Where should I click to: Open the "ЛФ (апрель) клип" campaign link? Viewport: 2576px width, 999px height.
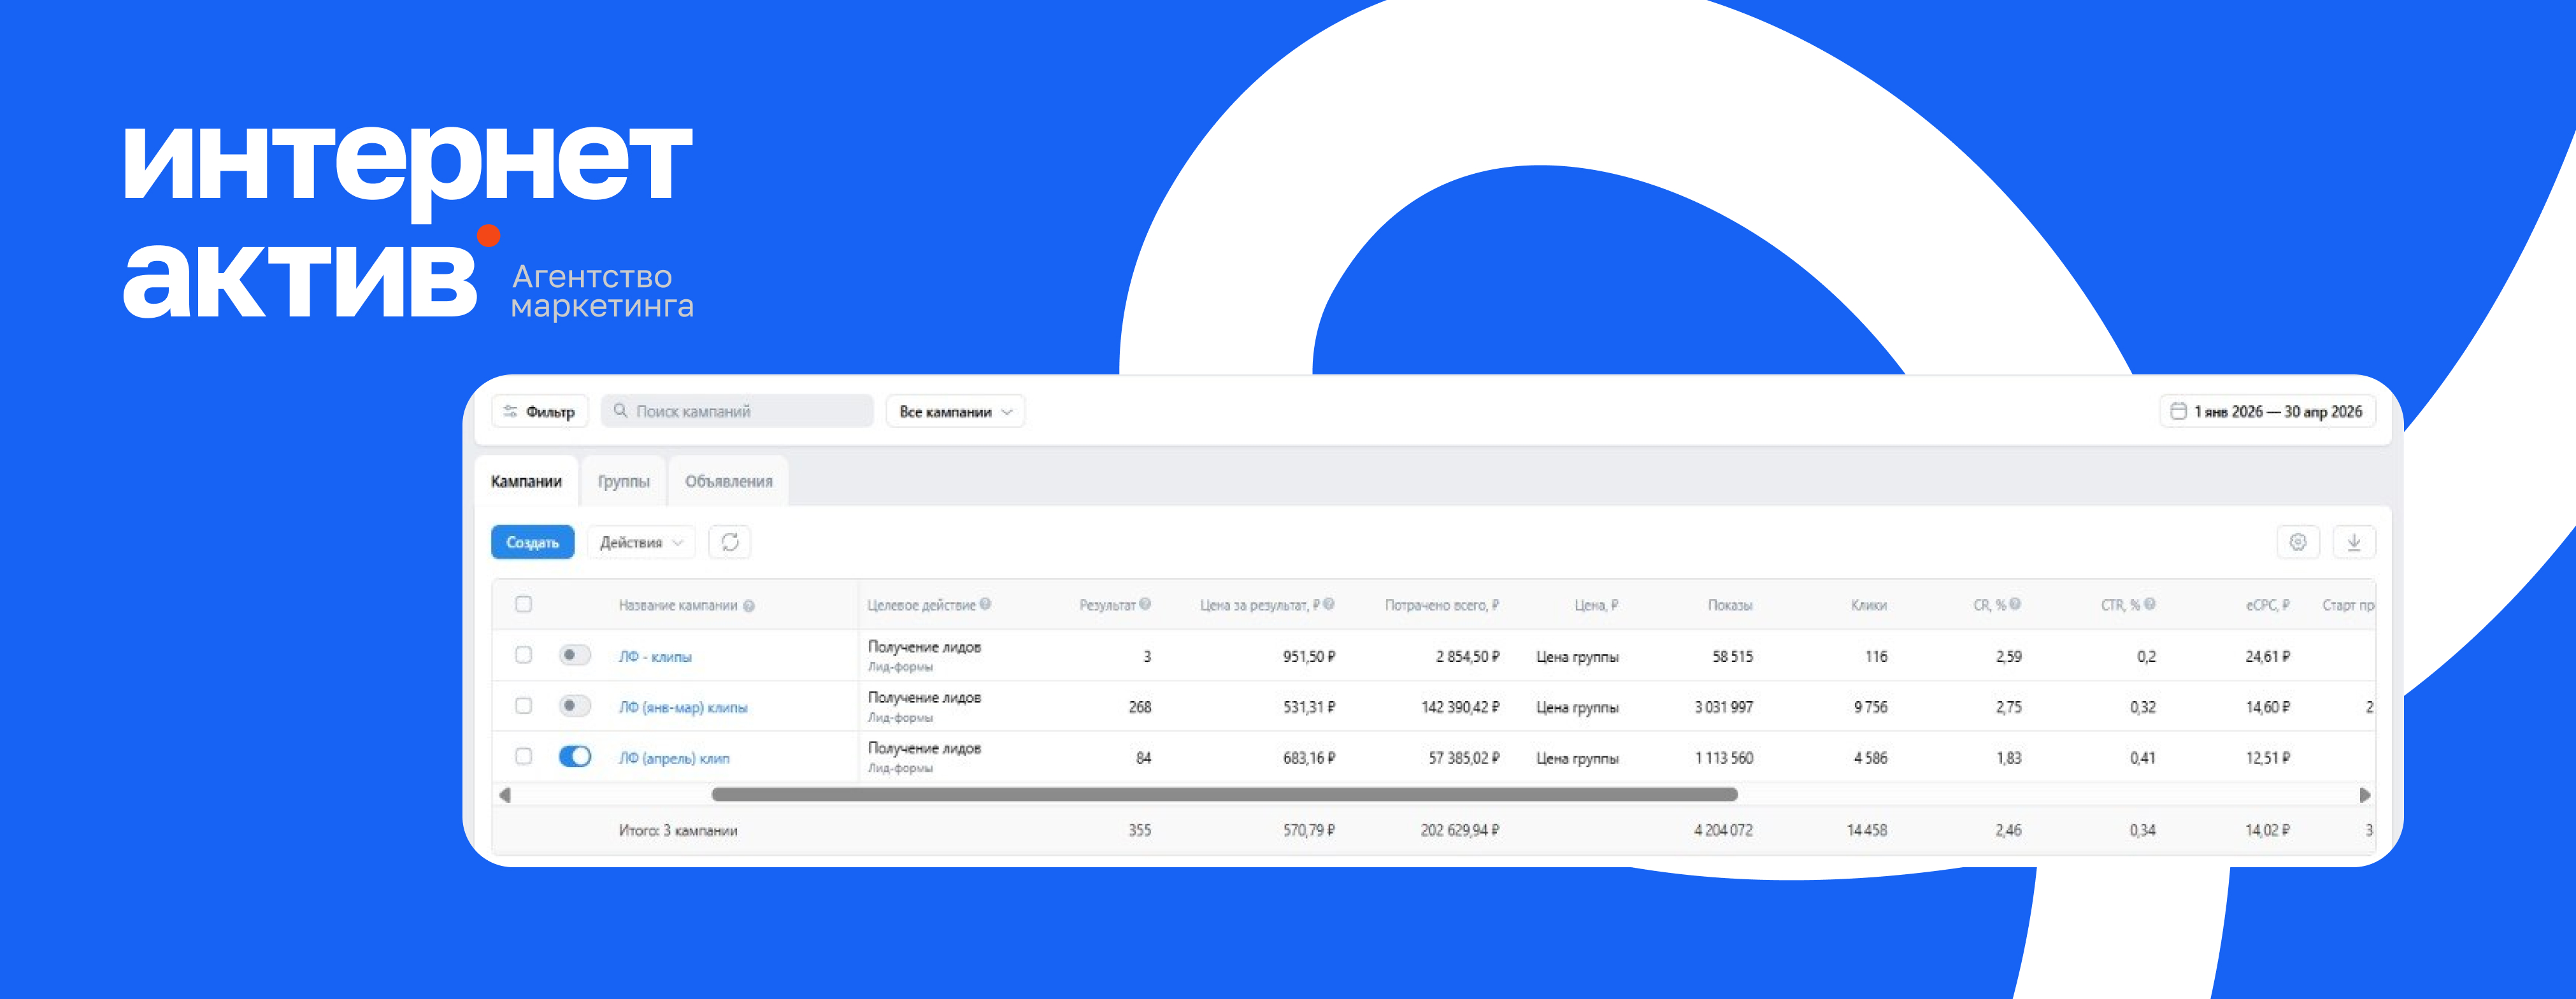[674, 758]
